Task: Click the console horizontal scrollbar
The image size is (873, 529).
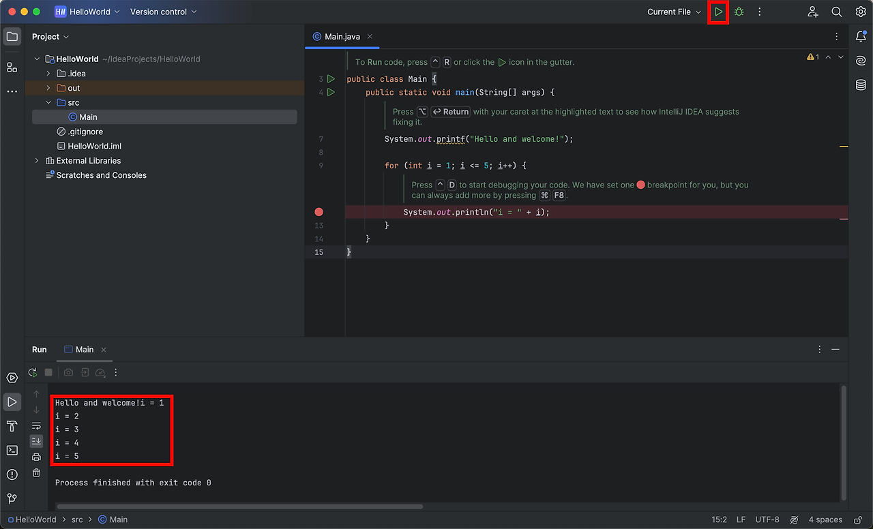Action: point(239,507)
